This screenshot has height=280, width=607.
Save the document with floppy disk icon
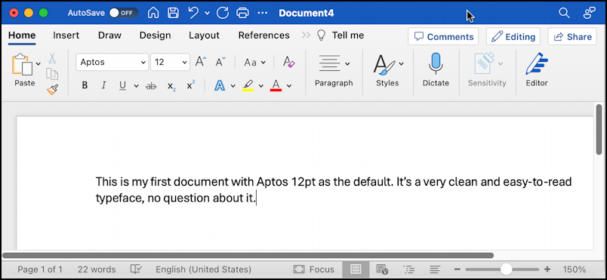(x=173, y=13)
